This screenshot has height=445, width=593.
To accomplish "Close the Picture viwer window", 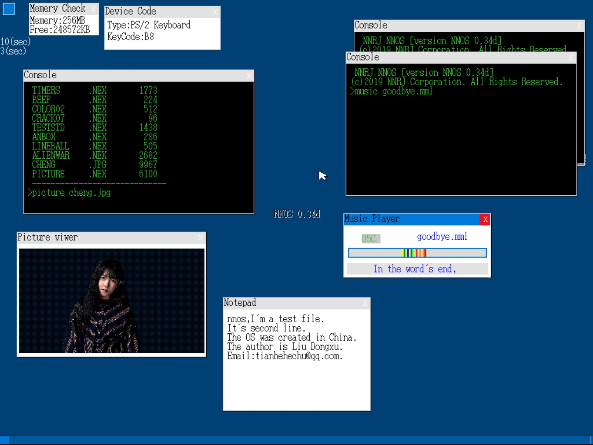I will (x=201, y=238).
